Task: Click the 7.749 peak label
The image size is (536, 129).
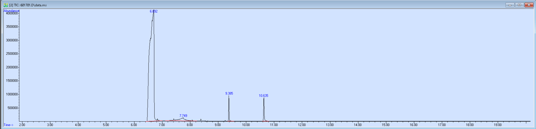Action: click(x=183, y=116)
